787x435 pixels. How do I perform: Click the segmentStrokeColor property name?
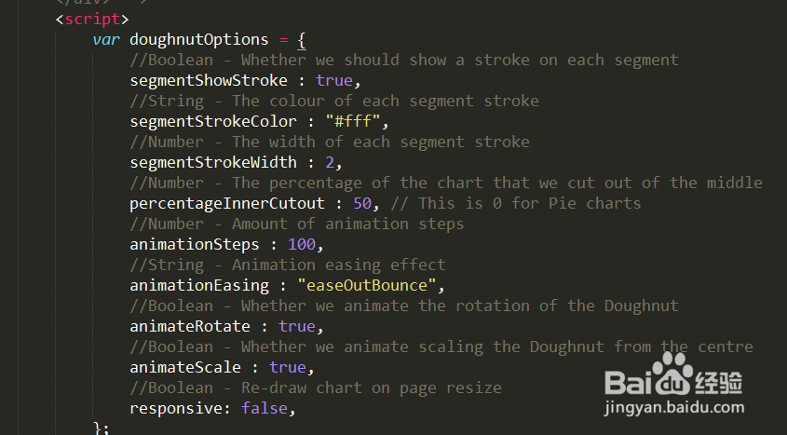coord(213,121)
